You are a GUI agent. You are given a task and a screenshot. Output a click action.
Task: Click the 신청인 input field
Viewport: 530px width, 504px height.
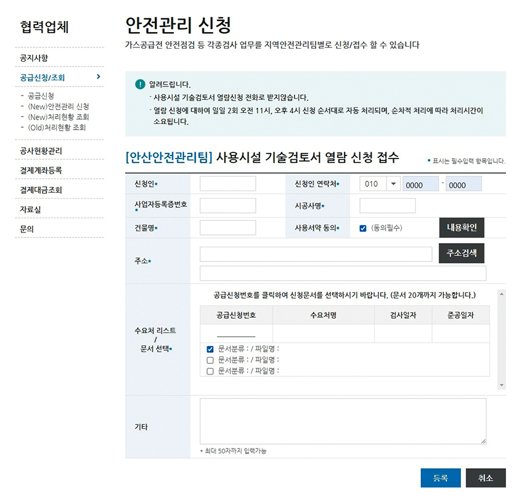coord(227,184)
